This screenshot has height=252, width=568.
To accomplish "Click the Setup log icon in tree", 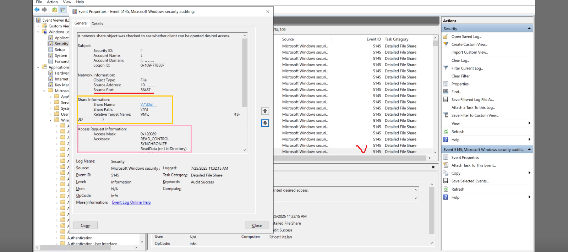I will click(51, 50).
